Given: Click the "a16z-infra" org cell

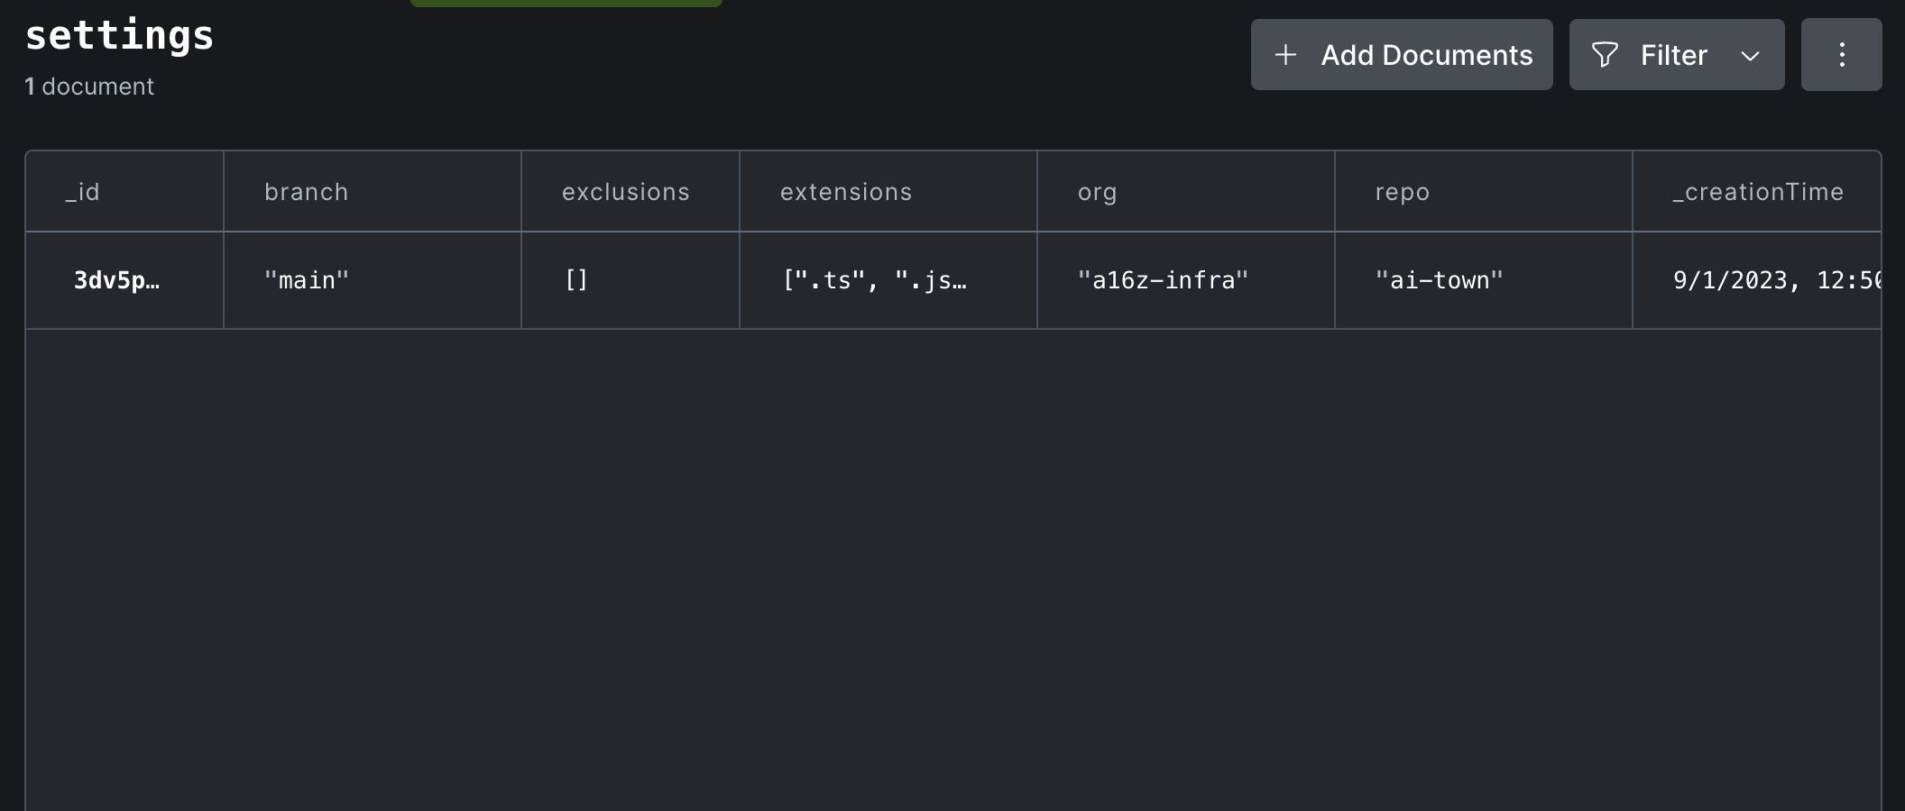Looking at the screenshot, I should (1163, 280).
